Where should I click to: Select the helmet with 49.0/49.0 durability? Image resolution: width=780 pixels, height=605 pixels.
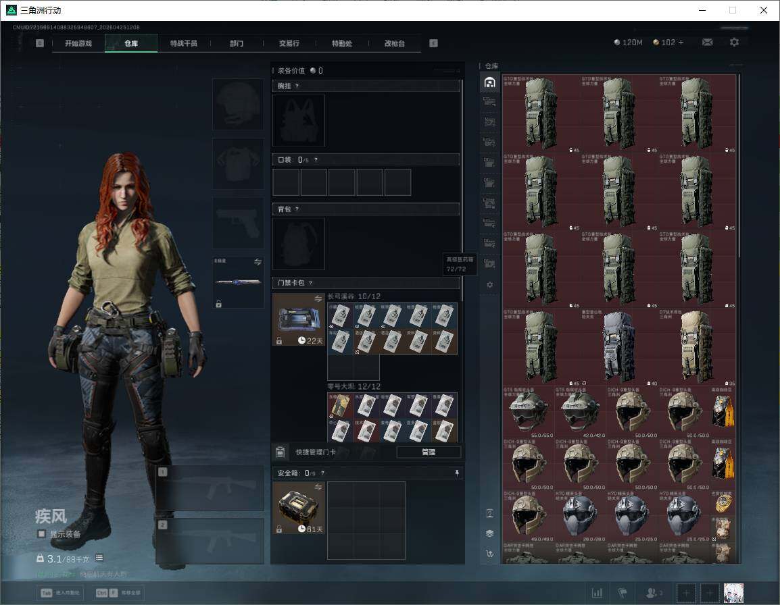point(529,516)
